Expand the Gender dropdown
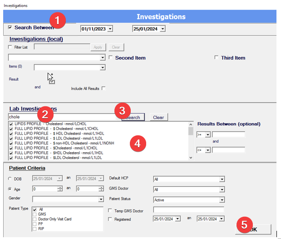Image resolution: width=281 pixels, height=239 pixels. (x=101, y=199)
